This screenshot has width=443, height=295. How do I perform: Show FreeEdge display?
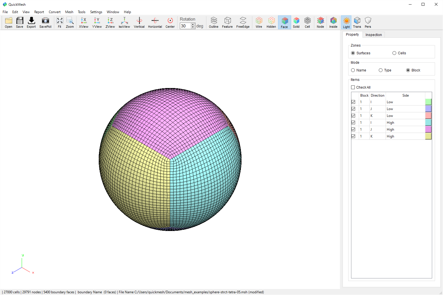(243, 22)
